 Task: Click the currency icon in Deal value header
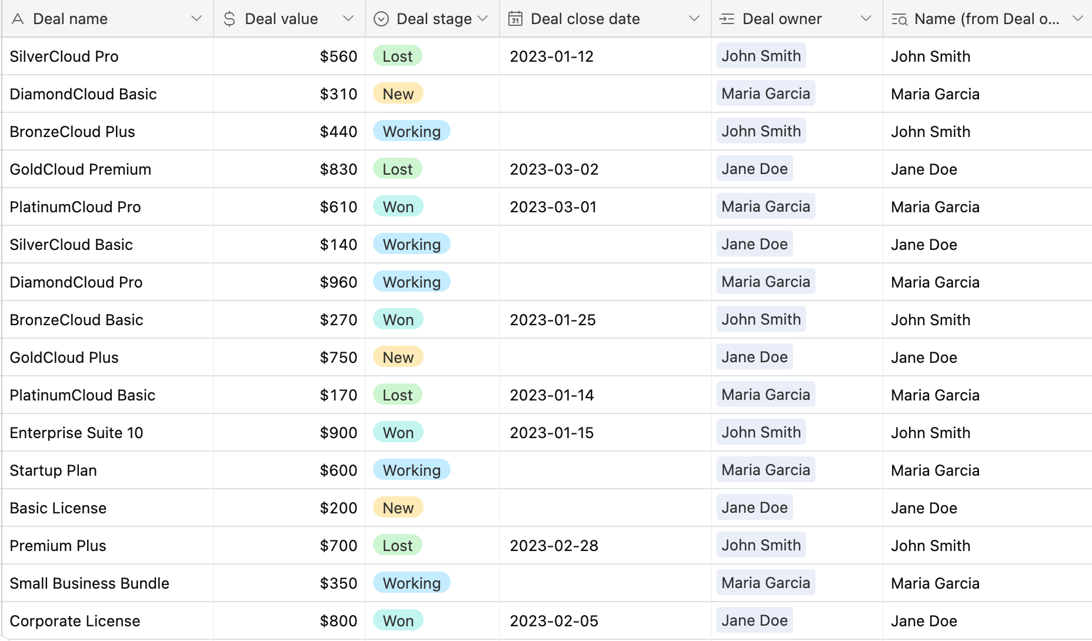pyautogui.click(x=229, y=18)
